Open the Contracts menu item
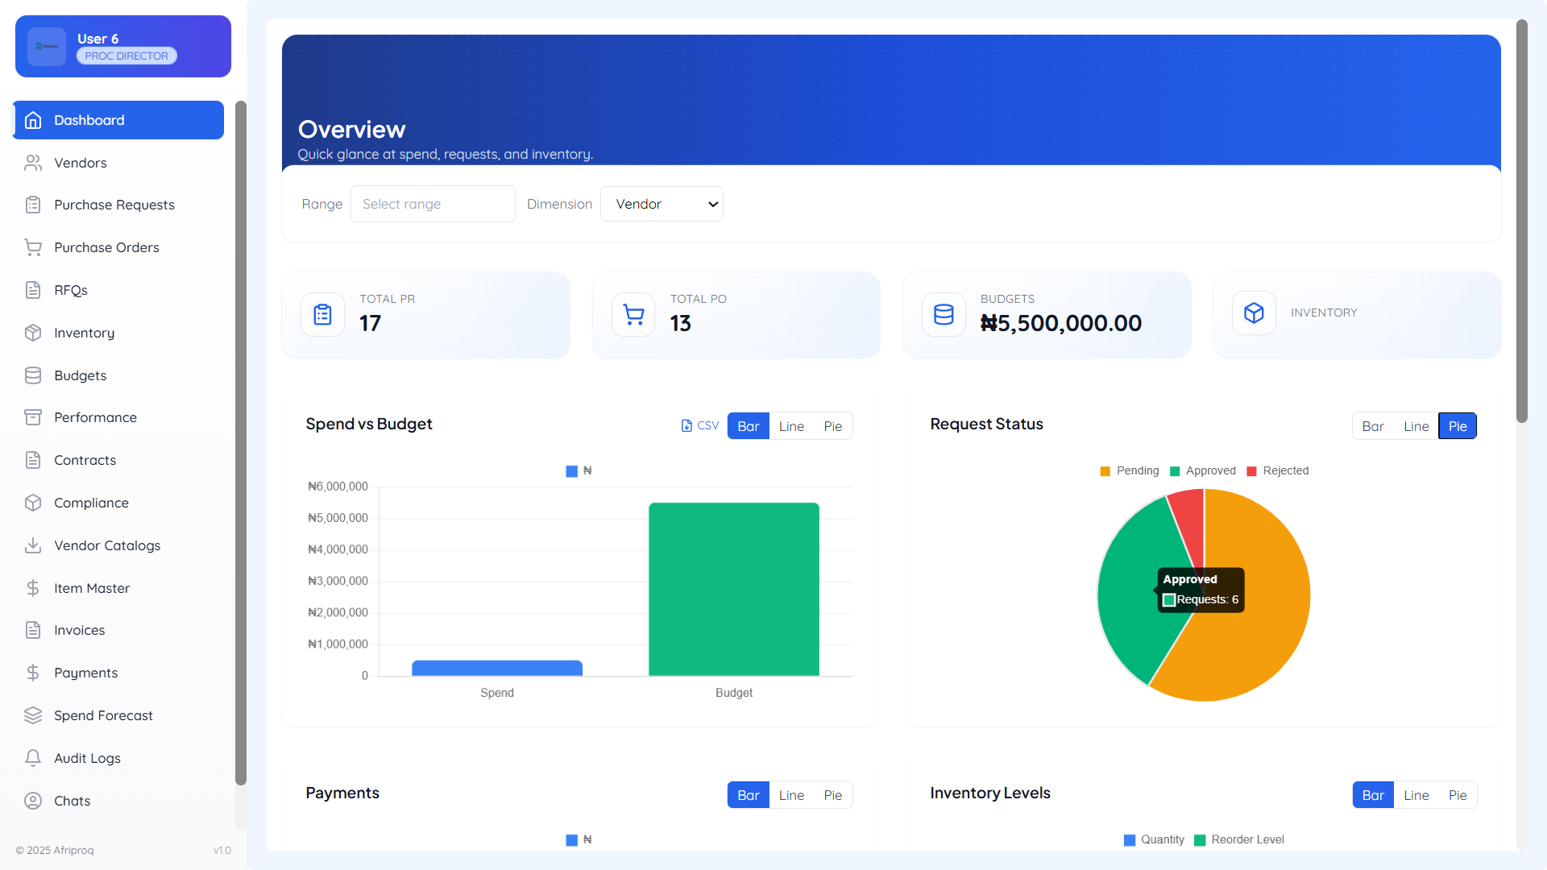The width and height of the screenshot is (1547, 870). (118, 460)
